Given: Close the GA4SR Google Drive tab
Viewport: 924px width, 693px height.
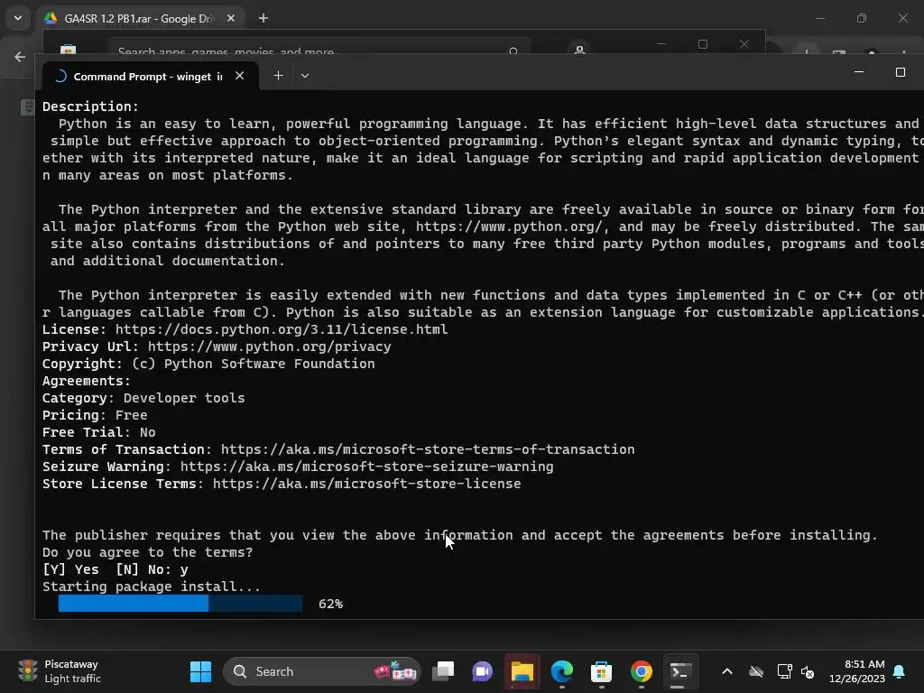Looking at the screenshot, I should (231, 18).
